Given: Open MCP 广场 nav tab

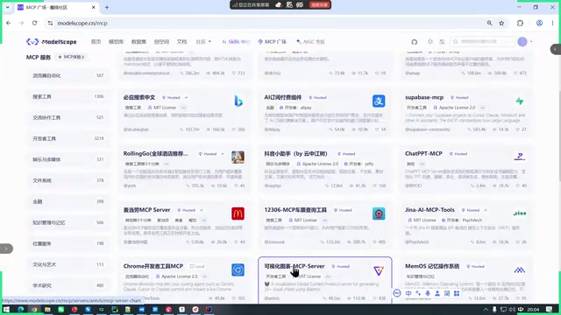Looking at the screenshot, I should (x=273, y=42).
